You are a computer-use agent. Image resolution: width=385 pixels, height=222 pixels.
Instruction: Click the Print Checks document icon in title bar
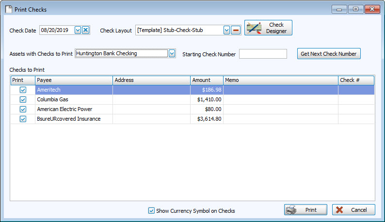coord(8,9)
